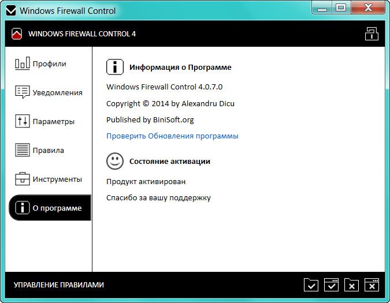Click the padlock icon in the header

[x=372, y=33]
